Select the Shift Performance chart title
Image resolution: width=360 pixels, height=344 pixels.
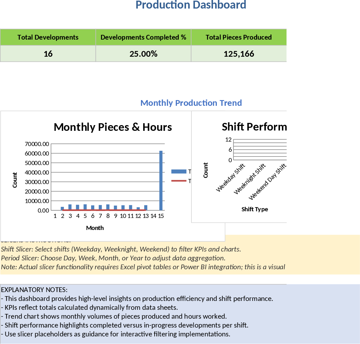coord(254,127)
